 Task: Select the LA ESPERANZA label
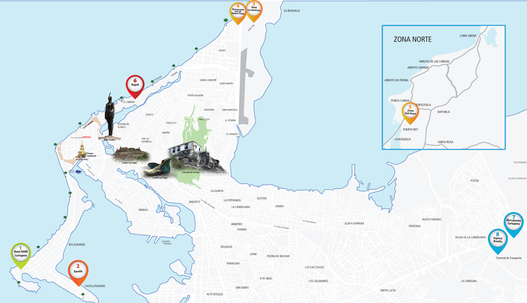tap(232, 200)
